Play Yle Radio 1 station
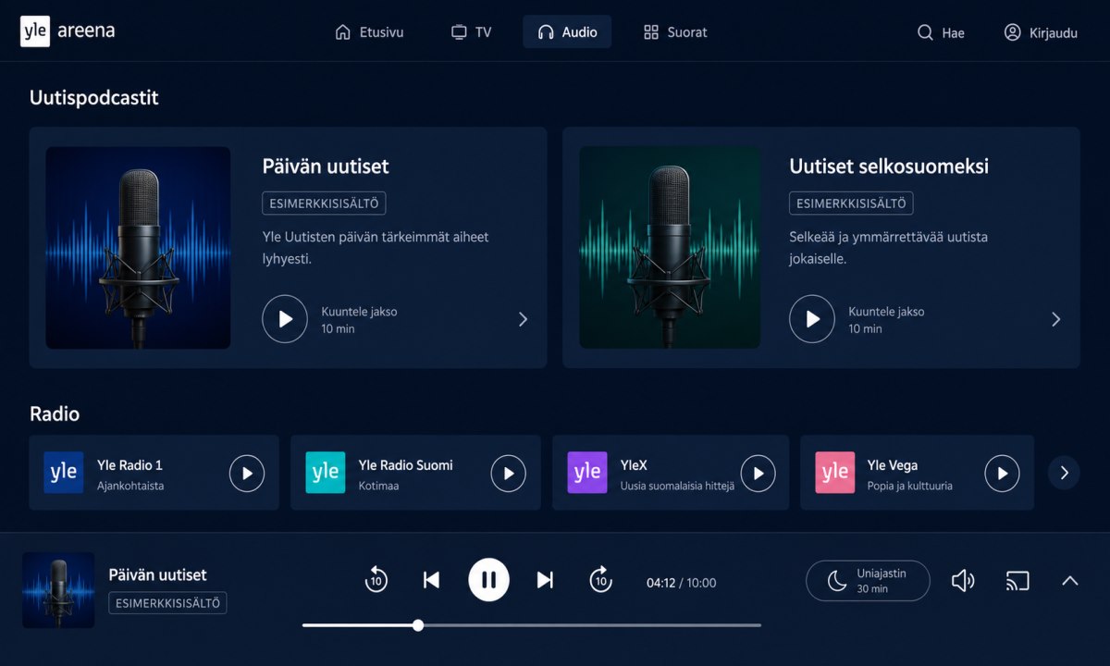The image size is (1110, 666). tap(247, 473)
